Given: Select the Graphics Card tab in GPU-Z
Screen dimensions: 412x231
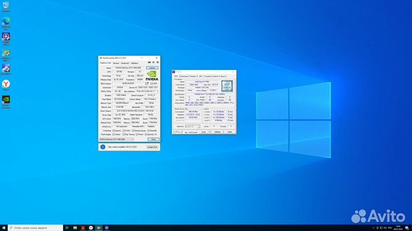Looking at the screenshot, I should pos(106,63).
